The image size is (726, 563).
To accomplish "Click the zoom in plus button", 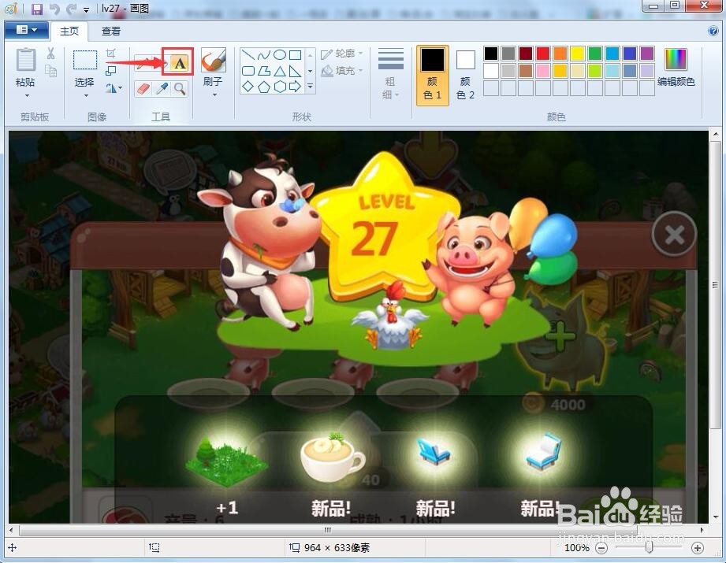I will [x=698, y=548].
